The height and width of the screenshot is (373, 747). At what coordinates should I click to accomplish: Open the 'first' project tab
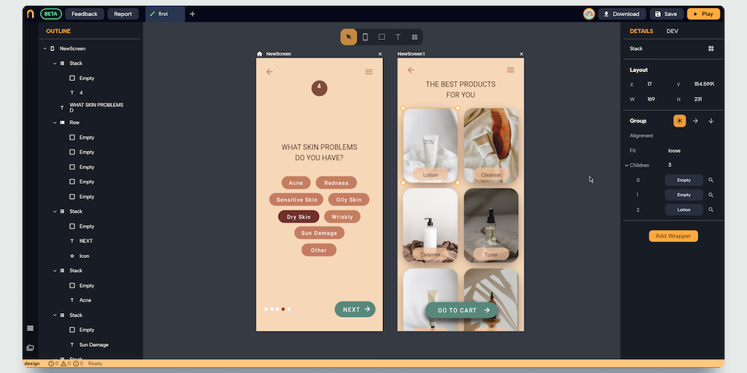(164, 14)
